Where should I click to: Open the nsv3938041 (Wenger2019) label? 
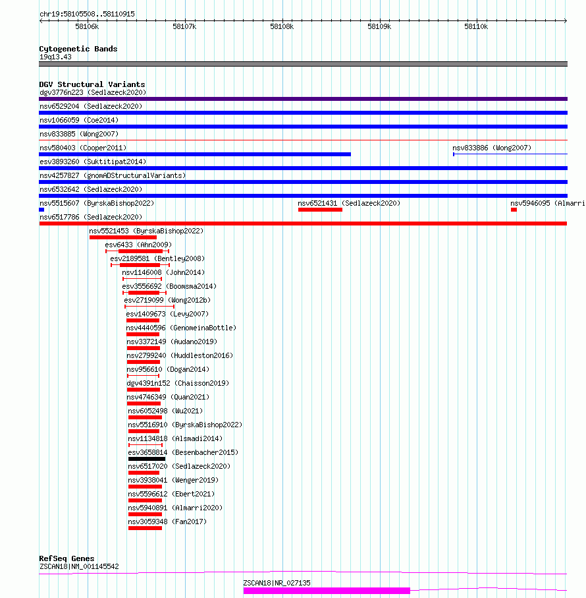click(173, 480)
